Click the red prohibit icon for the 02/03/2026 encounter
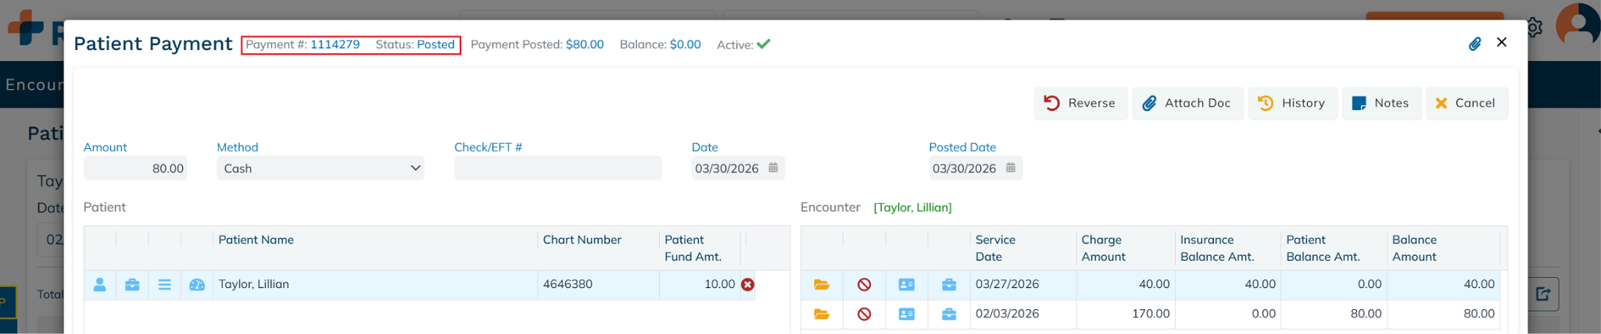The width and height of the screenshot is (1601, 334). (x=864, y=314)
